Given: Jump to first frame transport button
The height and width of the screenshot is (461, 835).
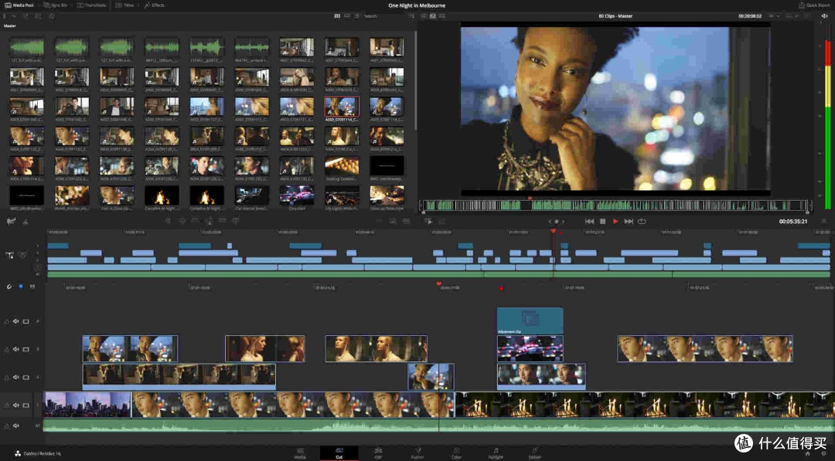Looking at the screenshot, I should 589,221.
